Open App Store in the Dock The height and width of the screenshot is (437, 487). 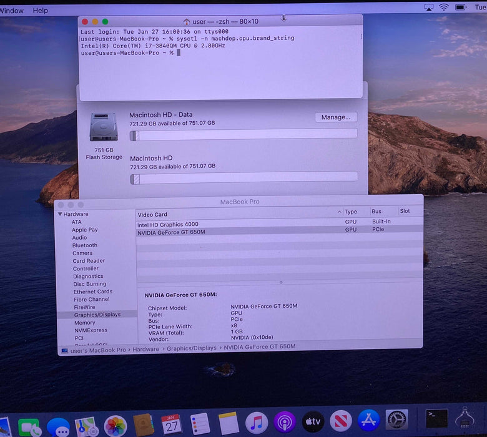click(368, 420)
